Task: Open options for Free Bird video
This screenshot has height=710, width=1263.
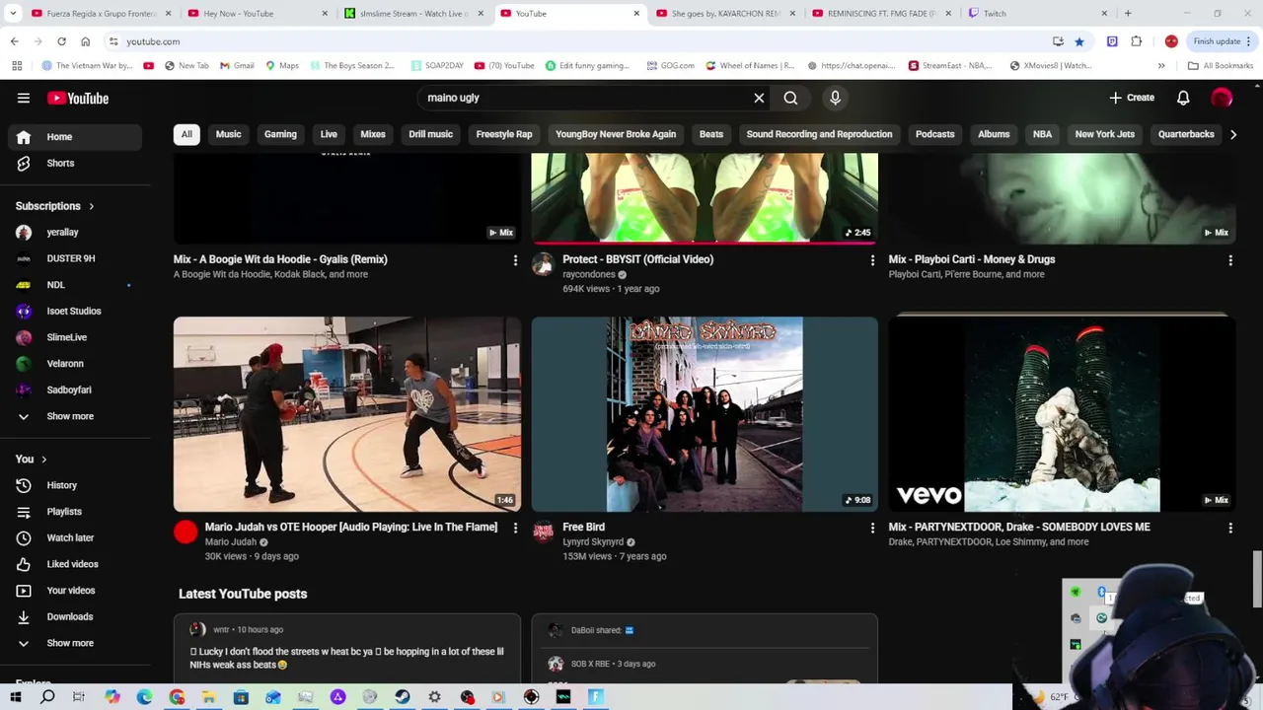Action: coord(872,528)
